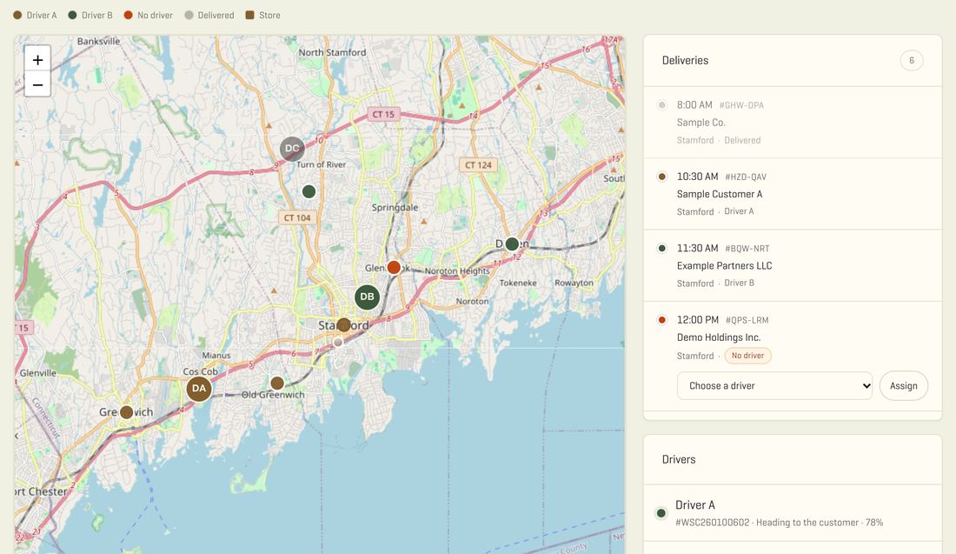Click the gray DC marker near Turn of River
956x554 pixels.
[292, 148]
